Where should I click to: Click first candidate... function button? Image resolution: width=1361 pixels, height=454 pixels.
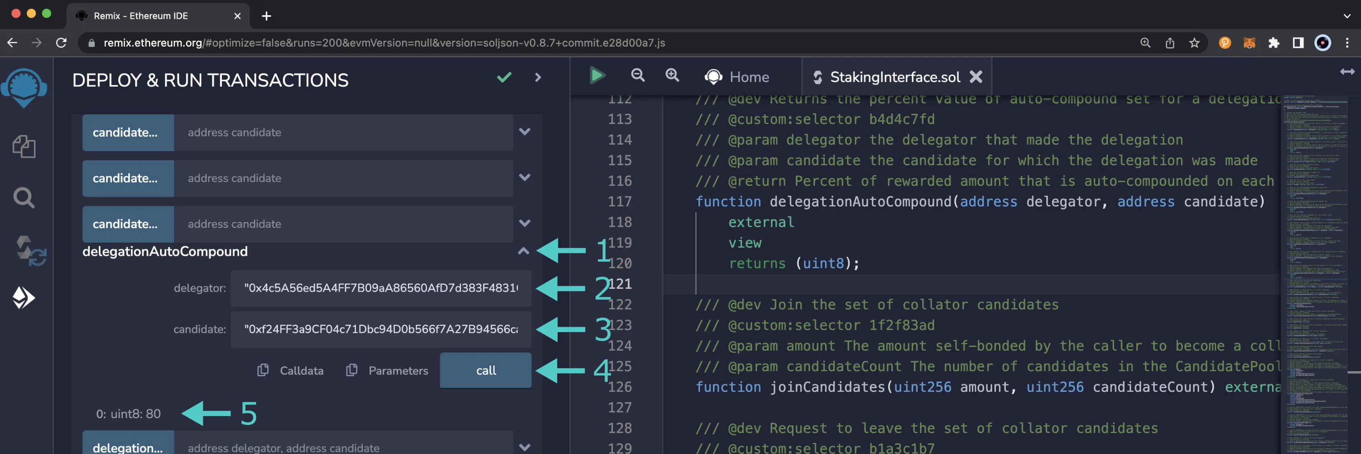128,133
